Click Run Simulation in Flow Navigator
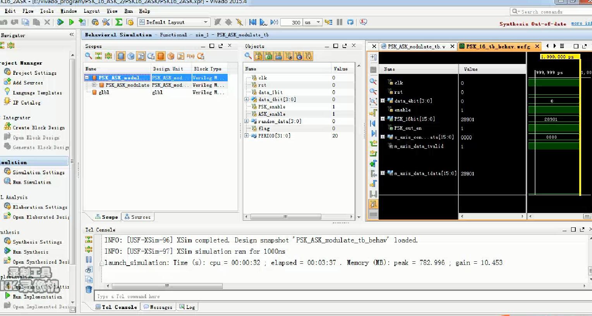The height and width of the screenshot is (316, 592). coord(32,182)
